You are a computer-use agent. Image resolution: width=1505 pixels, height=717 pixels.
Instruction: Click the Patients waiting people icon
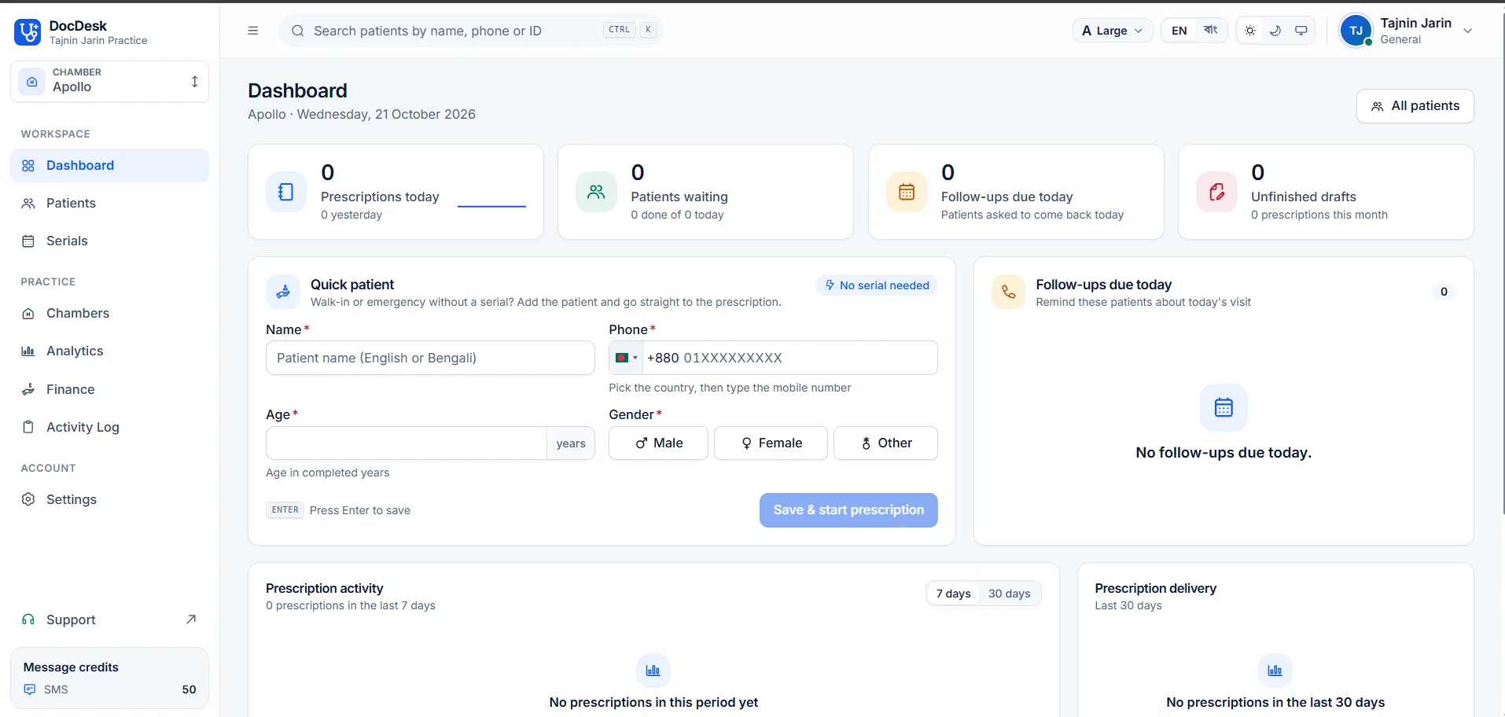click(x=596, y=192)
